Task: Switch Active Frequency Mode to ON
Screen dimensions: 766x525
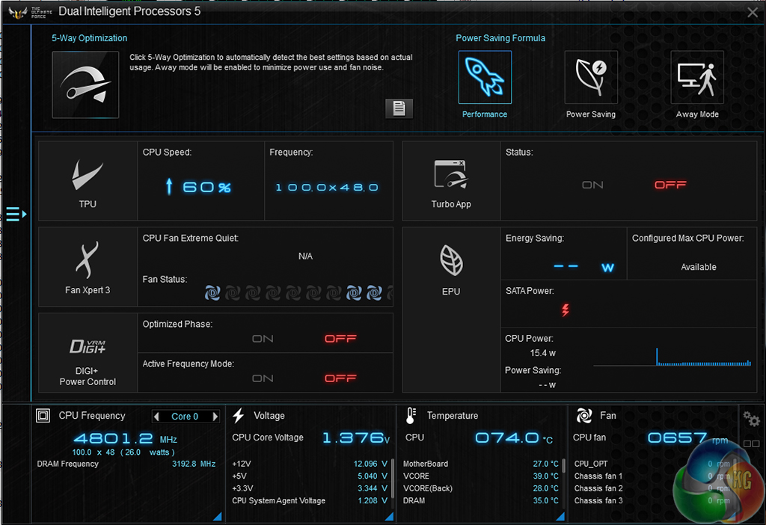Action: coord(263,378)
